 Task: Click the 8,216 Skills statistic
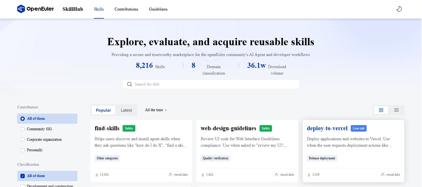coord(150,66)
